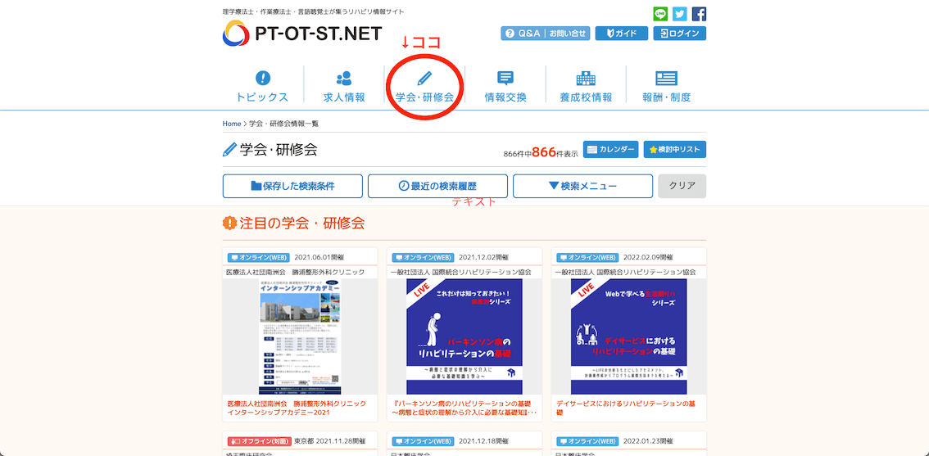Click the Home breadcrumb link
This screenshot has height=456, width=929.
[x=232, y=124]
